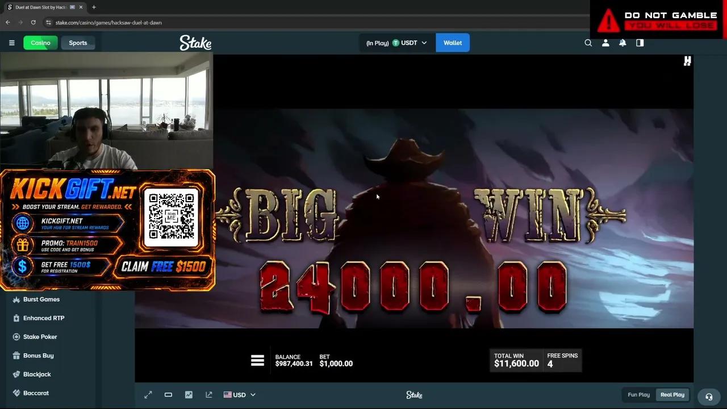
Task: Click the Hacksaw logo in game corner
Action: (687, 61)
